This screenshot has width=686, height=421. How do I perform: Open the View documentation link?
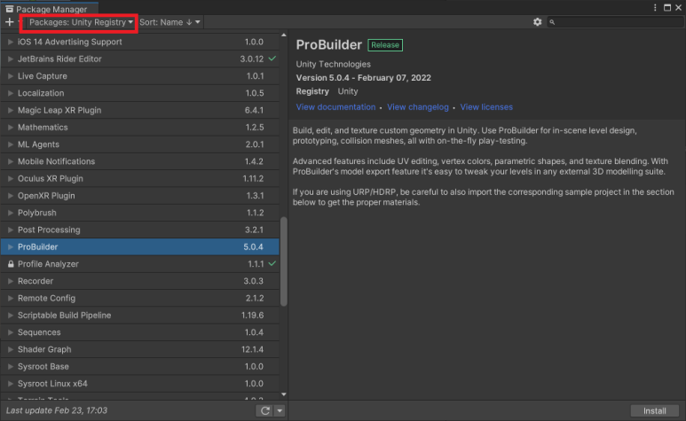(335, 107)
